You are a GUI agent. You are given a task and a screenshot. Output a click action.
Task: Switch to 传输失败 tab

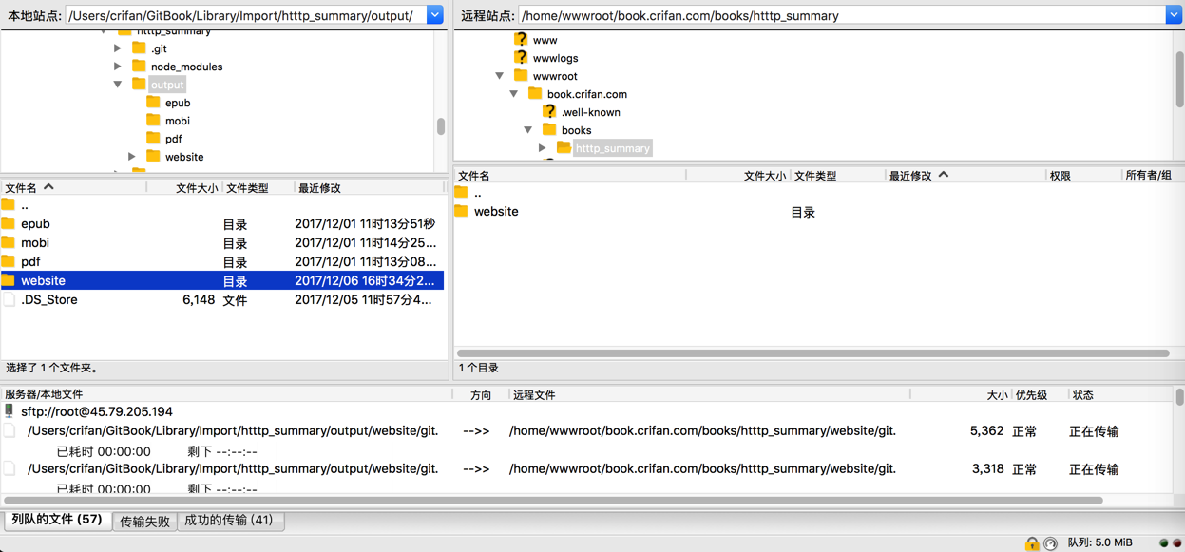click(x=144, y=521)
